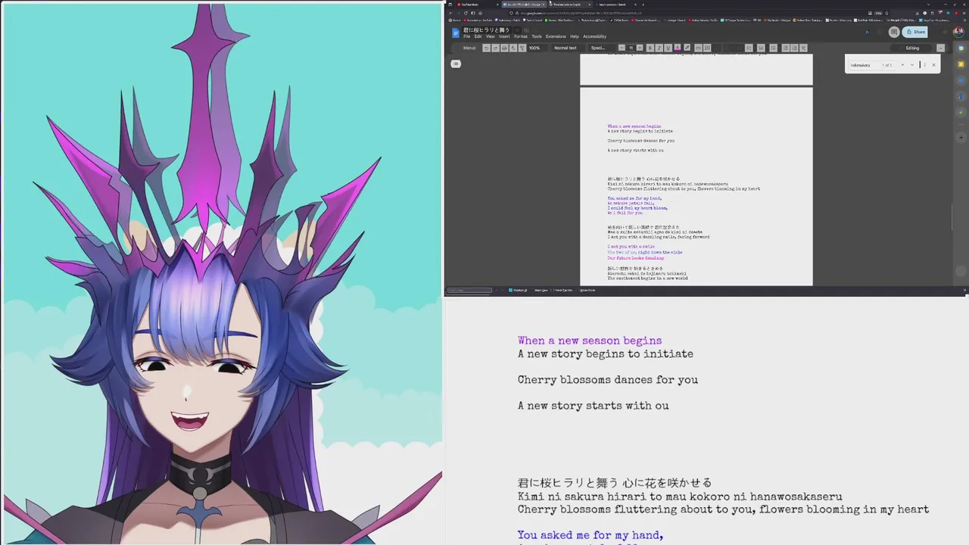Apply a numbered list
Screen dimensions: 969x545
tap(773, 48)
